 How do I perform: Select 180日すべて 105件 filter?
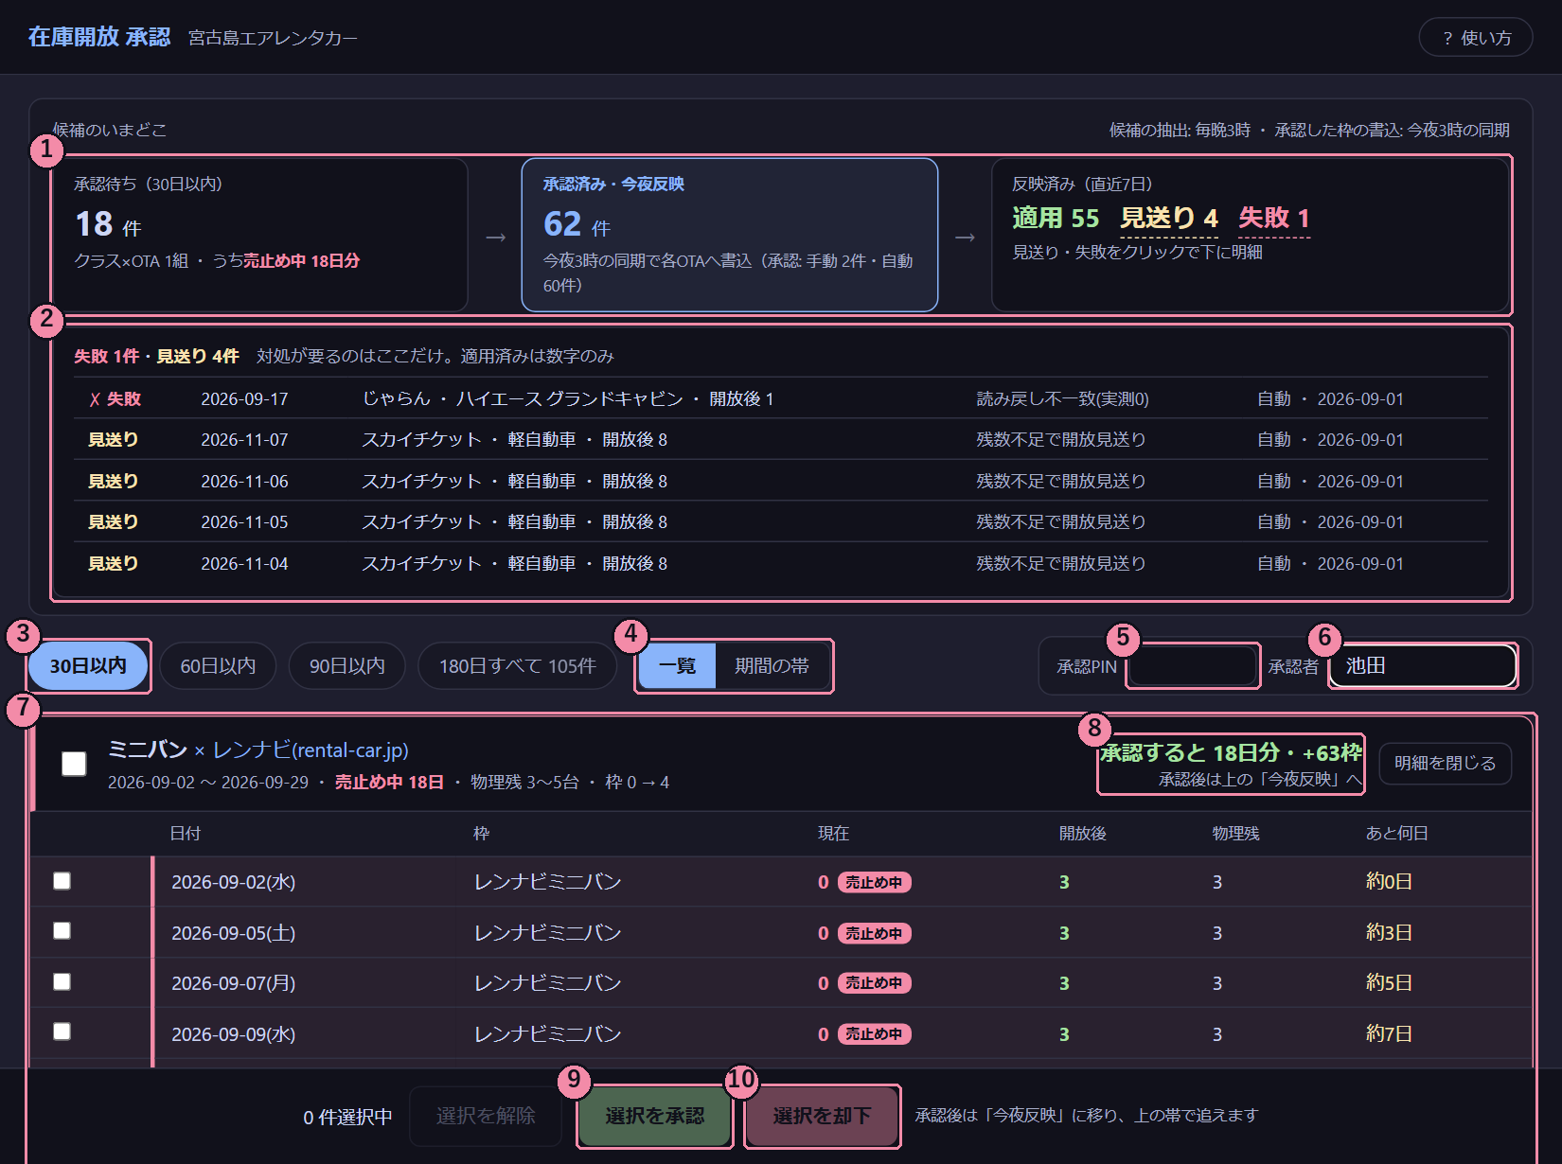[x=517, y=666]
